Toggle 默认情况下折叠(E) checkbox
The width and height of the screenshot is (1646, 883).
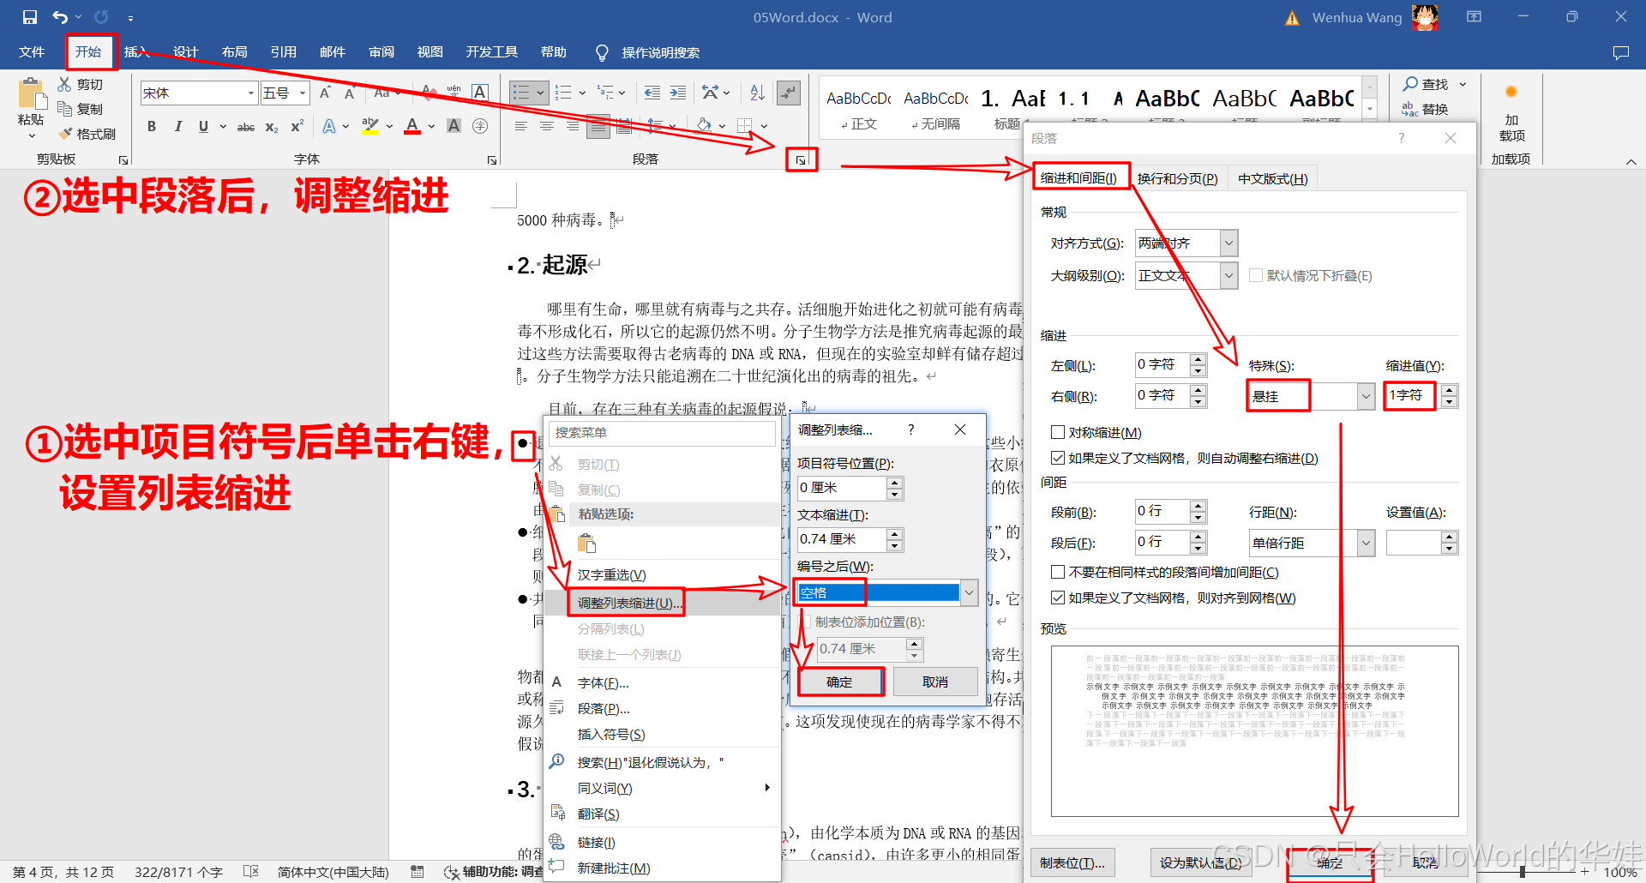pyautogui.click(x=1256, y=275)
